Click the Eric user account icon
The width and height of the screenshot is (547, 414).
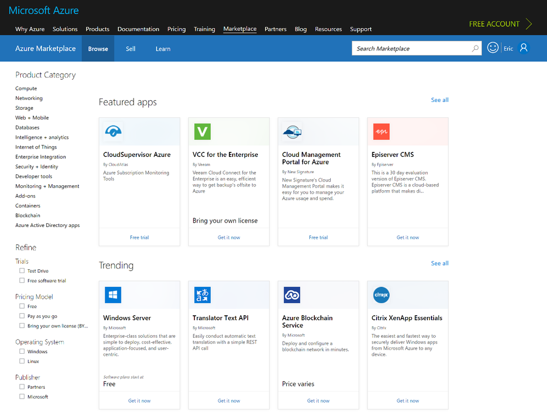[x=523, y=48]
